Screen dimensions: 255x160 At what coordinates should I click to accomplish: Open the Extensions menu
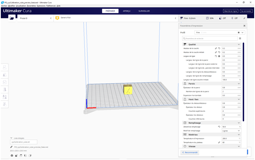point(41,6)
